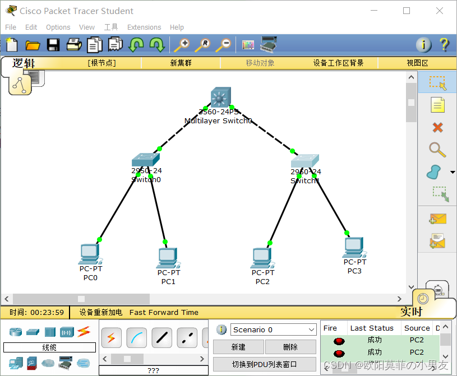Add a Complex PDU envelope
This screenshot has height=376, width=457.
tap(437, 241)
